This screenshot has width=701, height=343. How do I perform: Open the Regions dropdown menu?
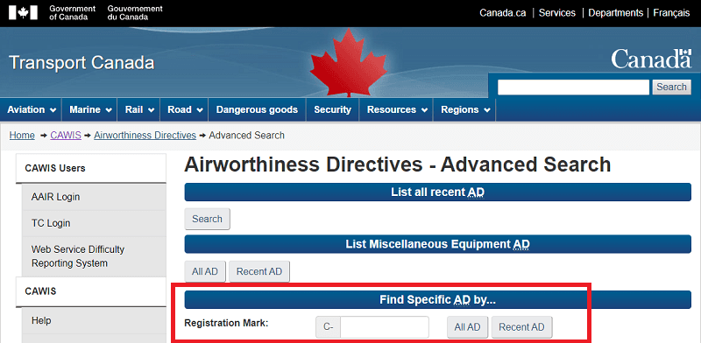tap(465, 110)
